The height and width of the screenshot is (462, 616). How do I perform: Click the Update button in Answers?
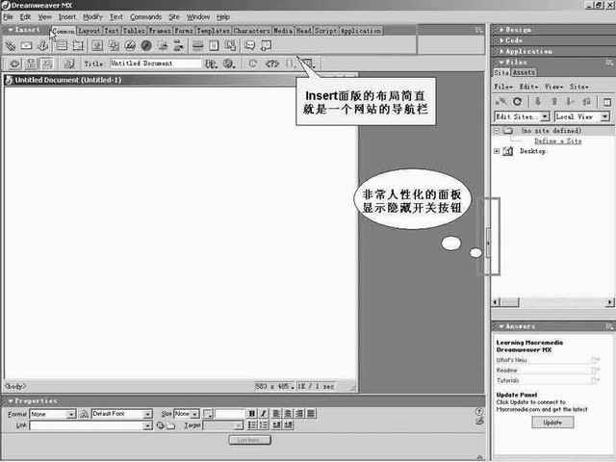point(552,423)
